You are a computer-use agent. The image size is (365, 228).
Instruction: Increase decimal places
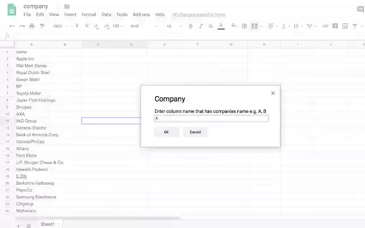tap(107, 26)
